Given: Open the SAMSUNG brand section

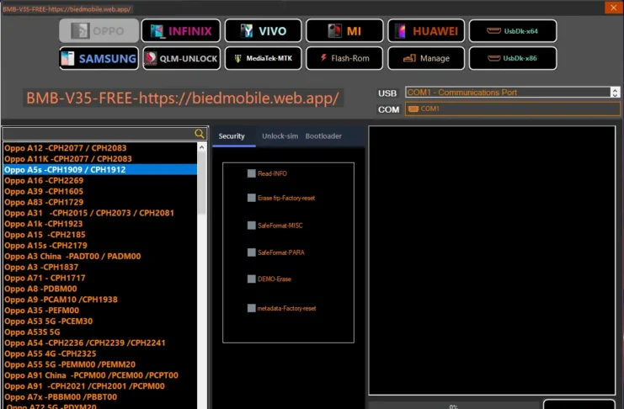Looking at the screenshot, I should click(x=99, y=58).
